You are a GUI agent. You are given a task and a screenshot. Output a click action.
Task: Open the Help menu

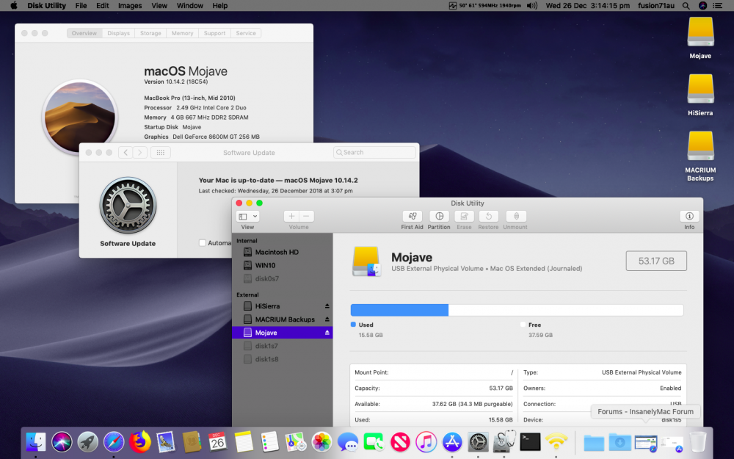pos(220,6)
